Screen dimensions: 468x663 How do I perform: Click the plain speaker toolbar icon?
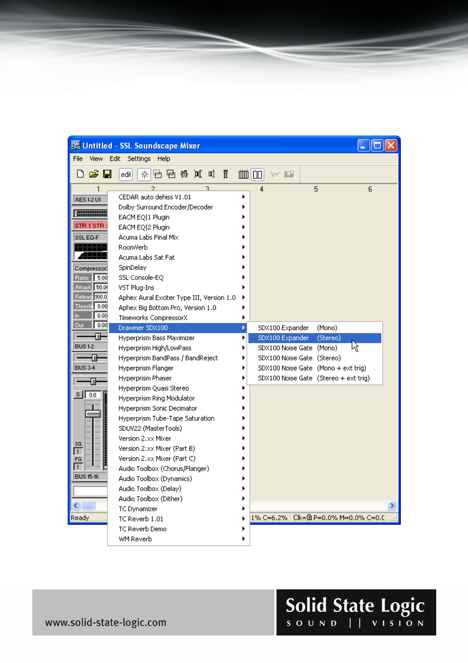(x=211, y=174)
